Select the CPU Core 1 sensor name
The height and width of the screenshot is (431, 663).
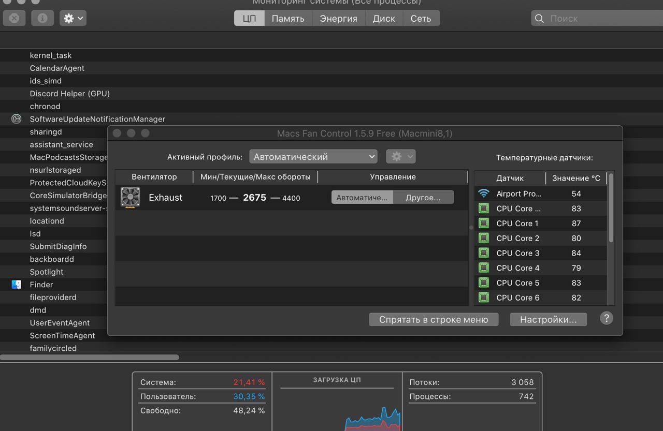(517, 224)
